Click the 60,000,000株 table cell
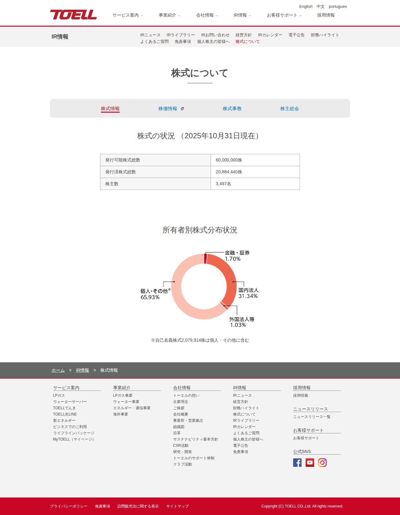 [255, 160]
